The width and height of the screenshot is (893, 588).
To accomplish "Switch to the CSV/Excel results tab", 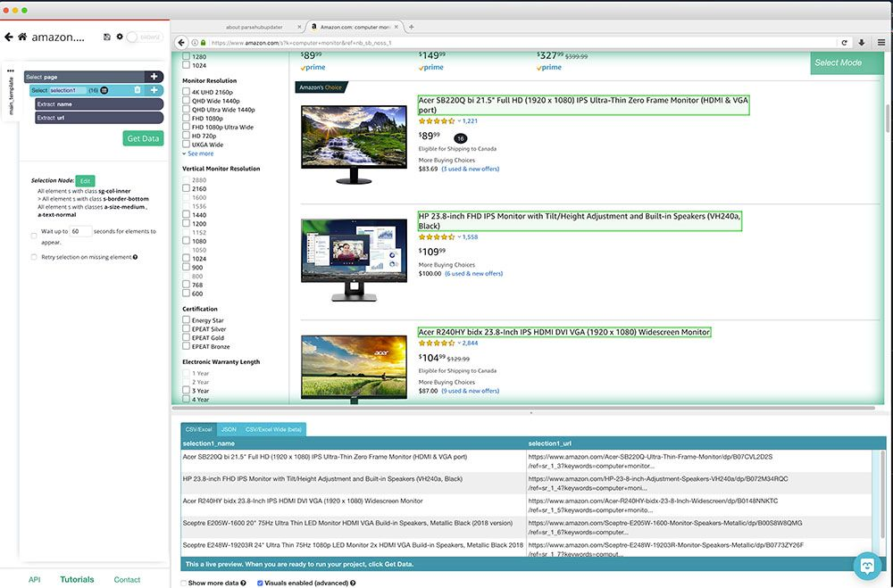I will pyautogui.click(x=199, y=429).
